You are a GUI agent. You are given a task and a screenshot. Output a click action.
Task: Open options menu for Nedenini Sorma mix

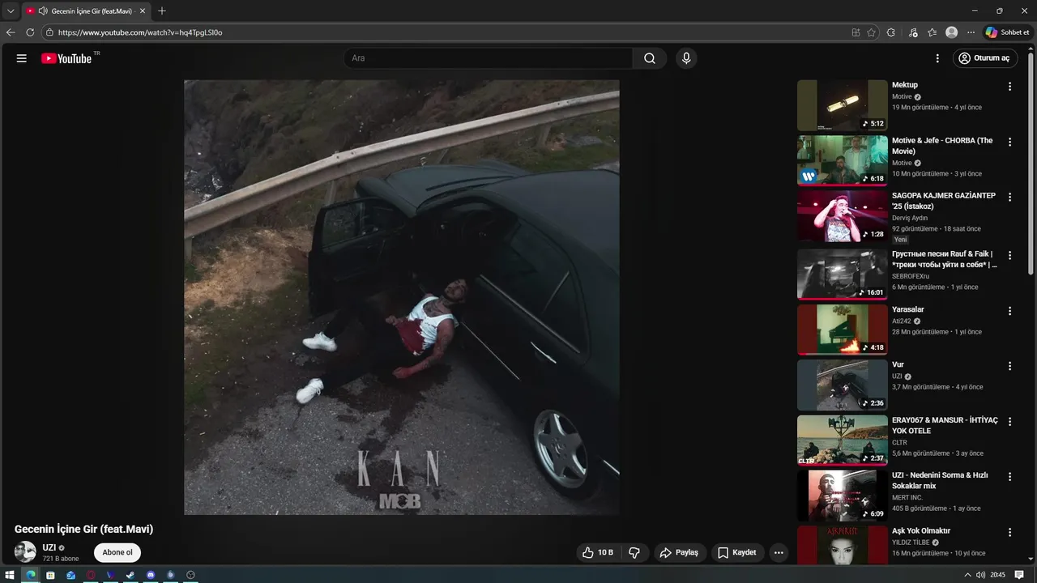click(x=1009, y=477)
